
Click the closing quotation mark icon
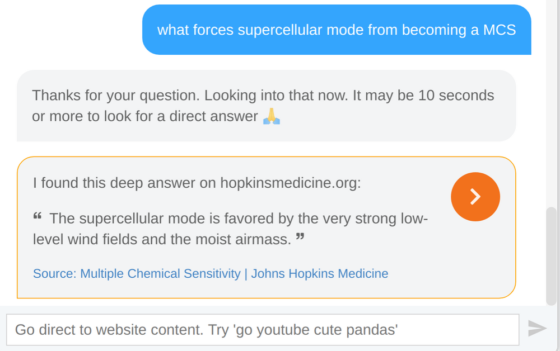(300, 239)
